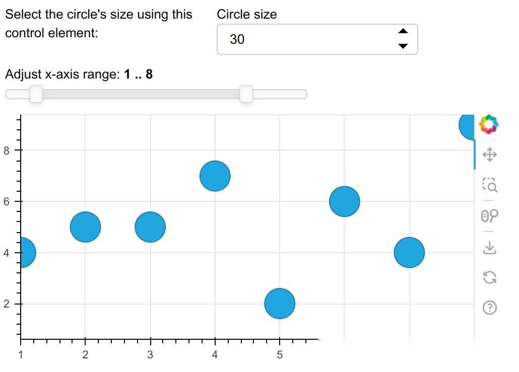Decrease circle size with down arrow

pyautogui.click(x=403, y=46)
